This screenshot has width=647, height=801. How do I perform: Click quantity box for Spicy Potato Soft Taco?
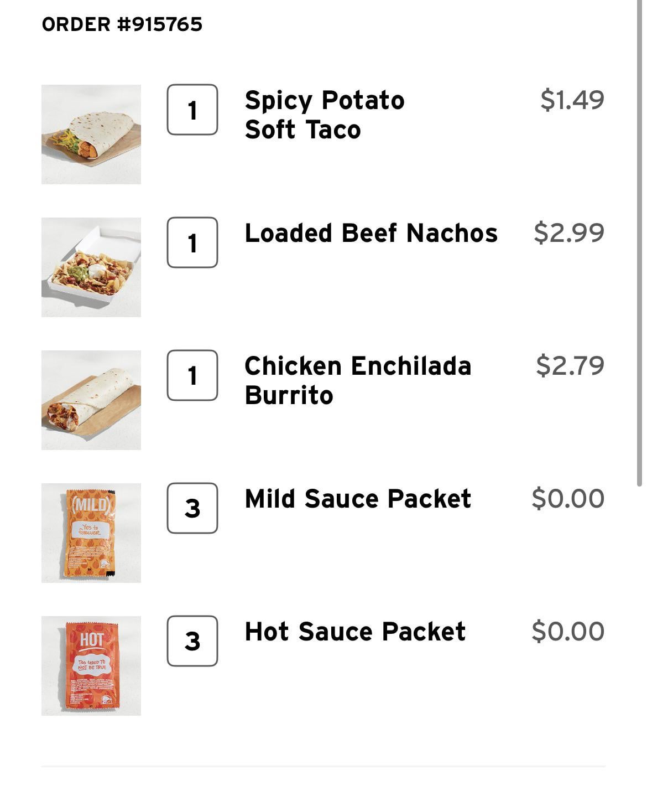pyautogui.click(x=192, y=110)
